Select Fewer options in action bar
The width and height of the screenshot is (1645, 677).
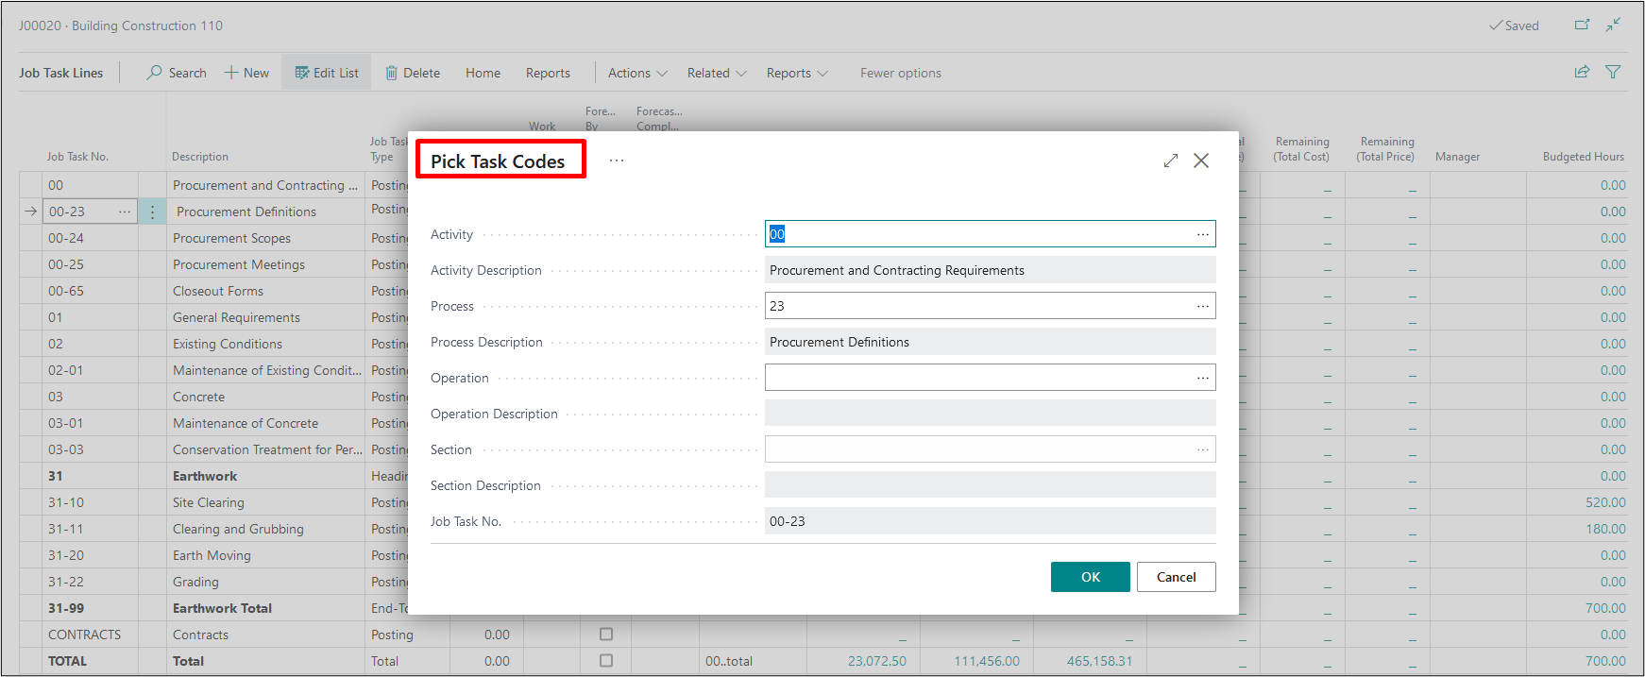tap(900, 73)
